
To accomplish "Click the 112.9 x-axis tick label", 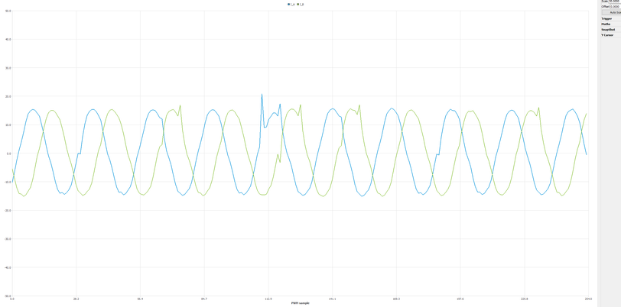I will [x=268, y=299].
